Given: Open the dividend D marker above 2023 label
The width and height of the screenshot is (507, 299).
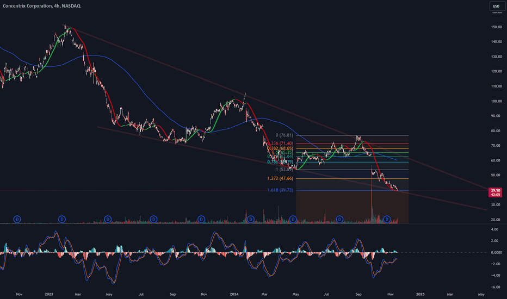Looking at the screenshot, I should [62, 220].
